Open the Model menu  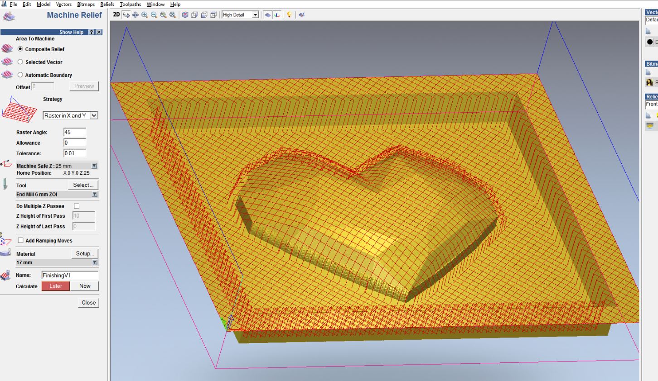click(x=44, y=4)
